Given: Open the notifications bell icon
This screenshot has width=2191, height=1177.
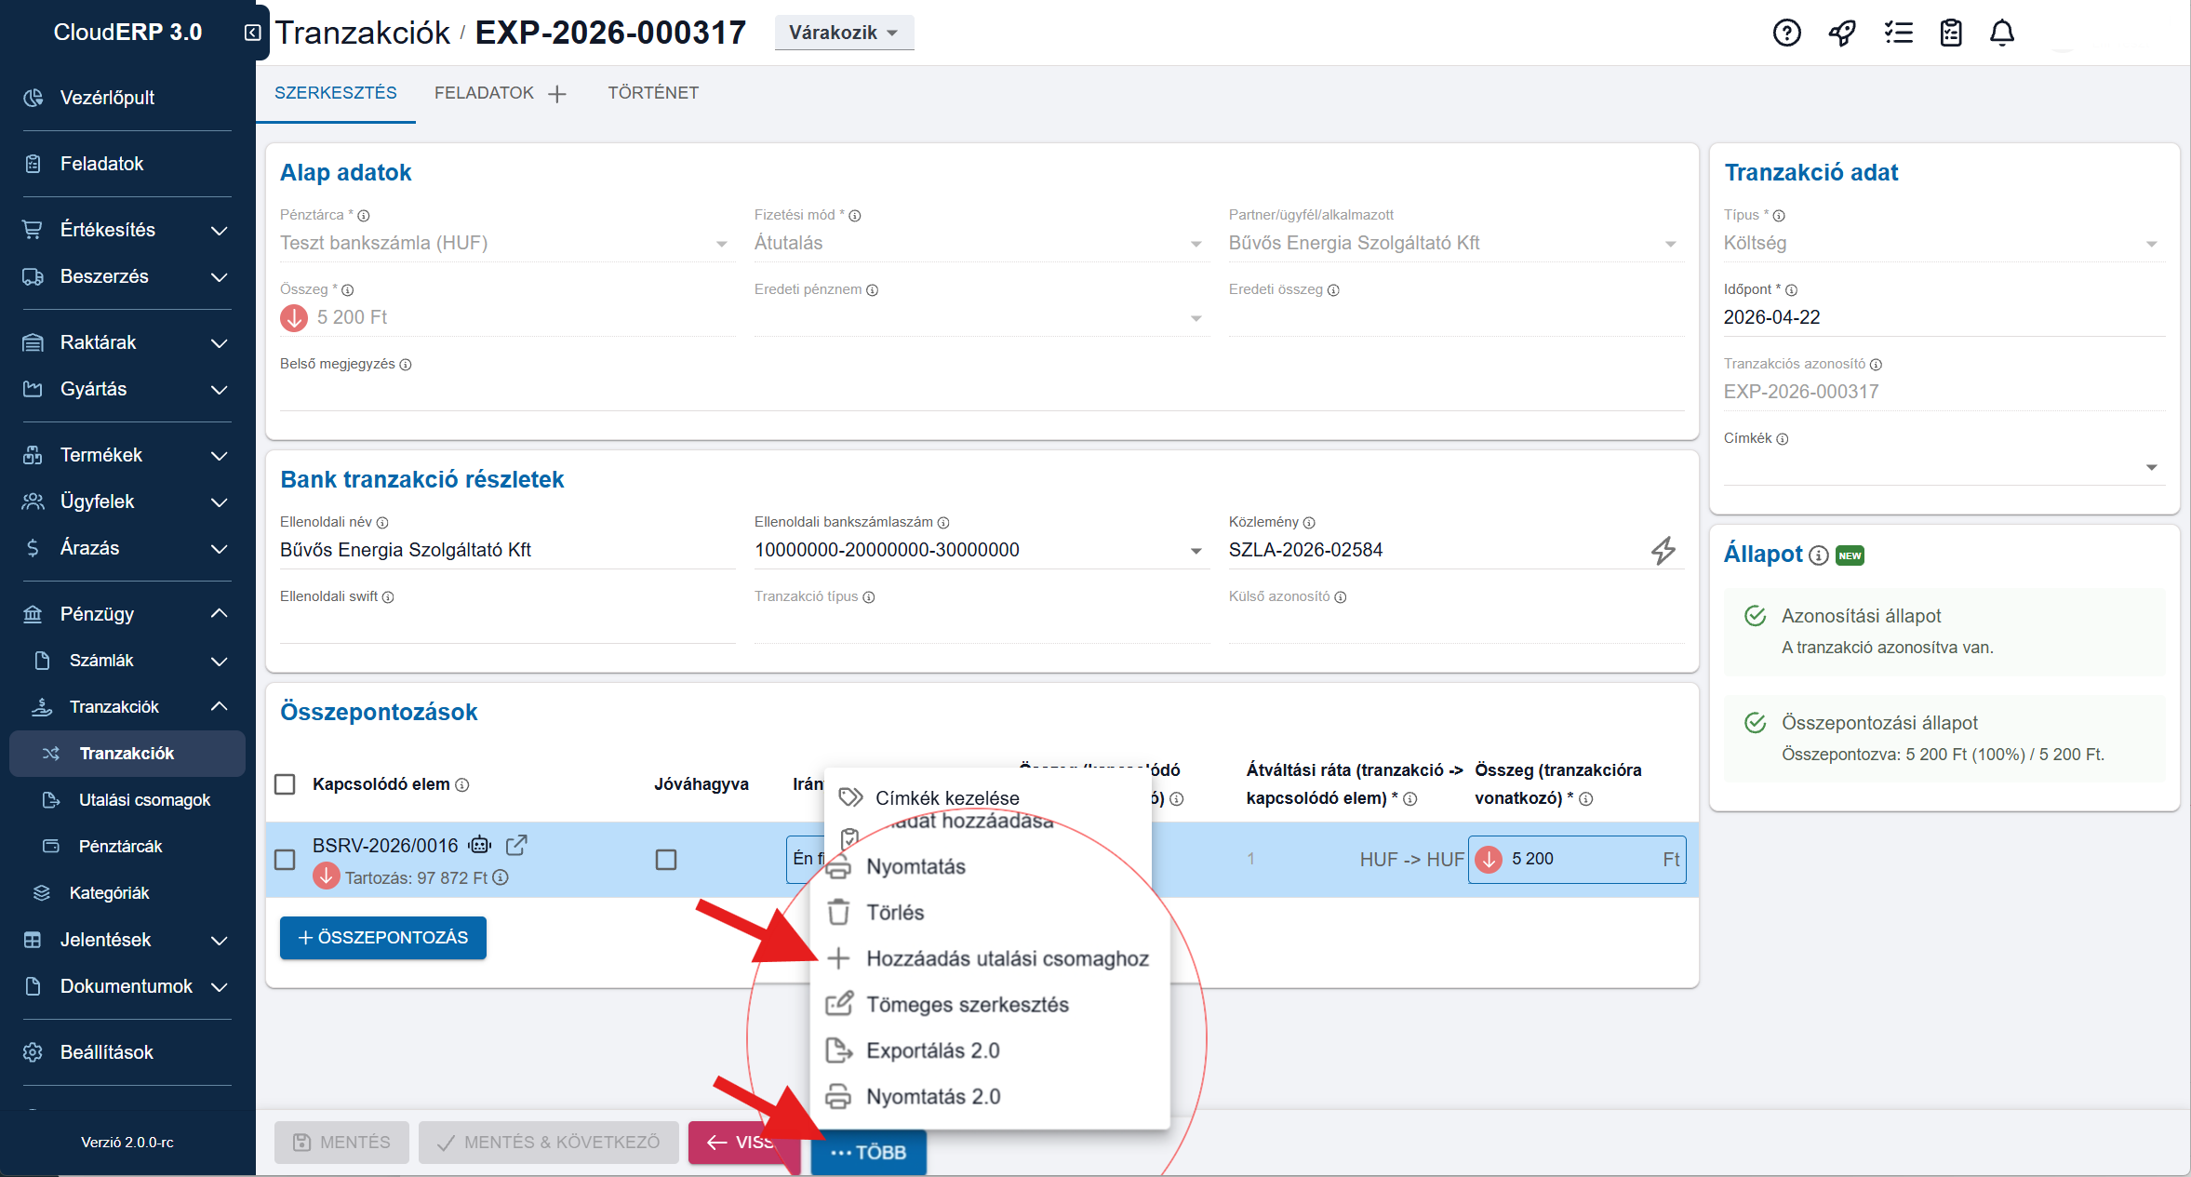Looking at the screenshot, I should 2002,33.
